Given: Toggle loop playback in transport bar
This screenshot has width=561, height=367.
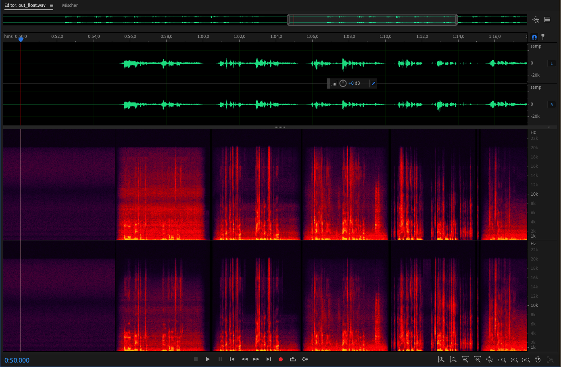Looking at the screenshot, I should 293,359.
